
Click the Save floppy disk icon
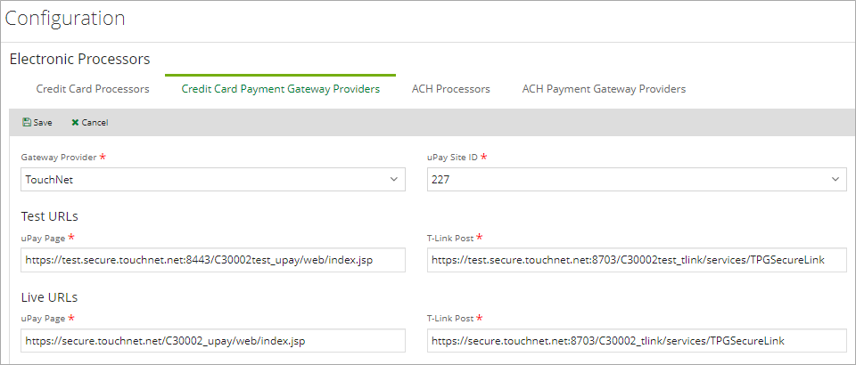click(x=26, y=123)
